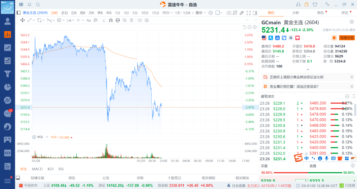This screenshot has height=189, width=357.
Task: Toggle hide all drawings eye icon
Action: 125,20
